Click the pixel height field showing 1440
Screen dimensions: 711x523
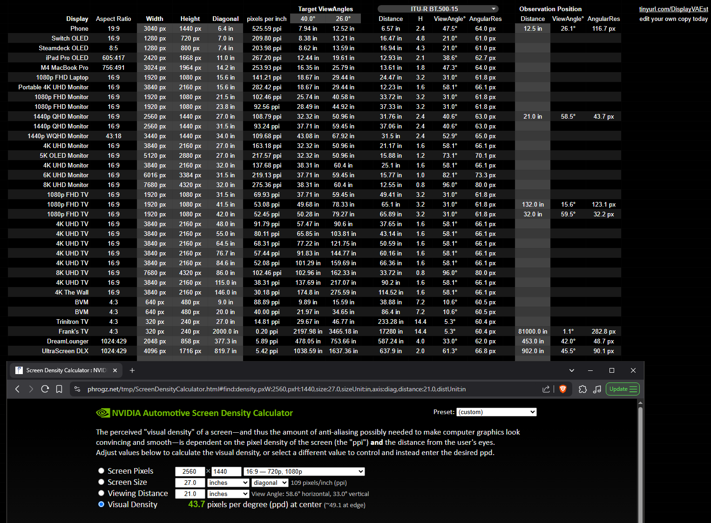226,471
